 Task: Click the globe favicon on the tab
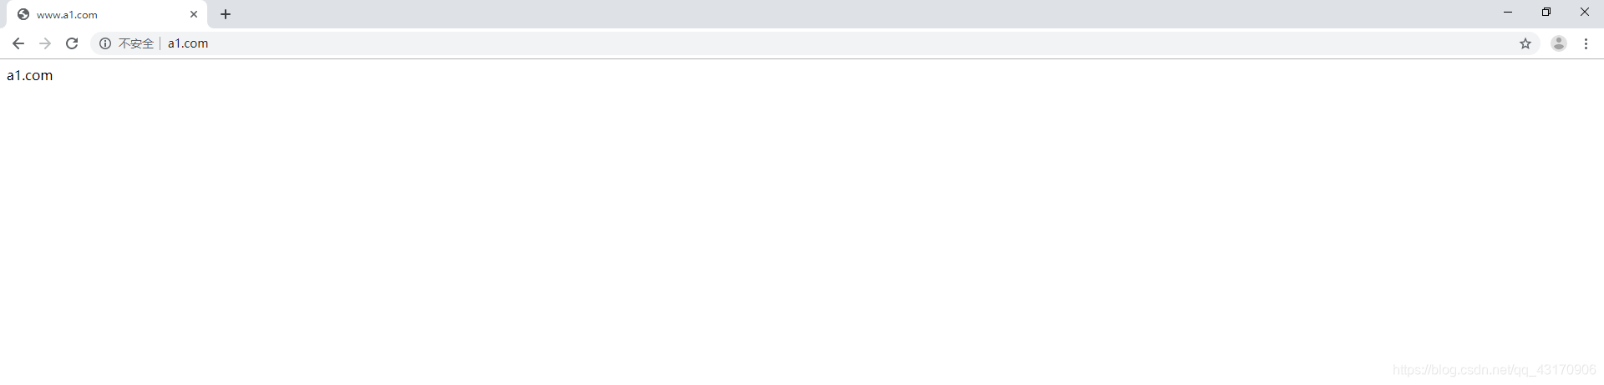(x=23, y=14)
